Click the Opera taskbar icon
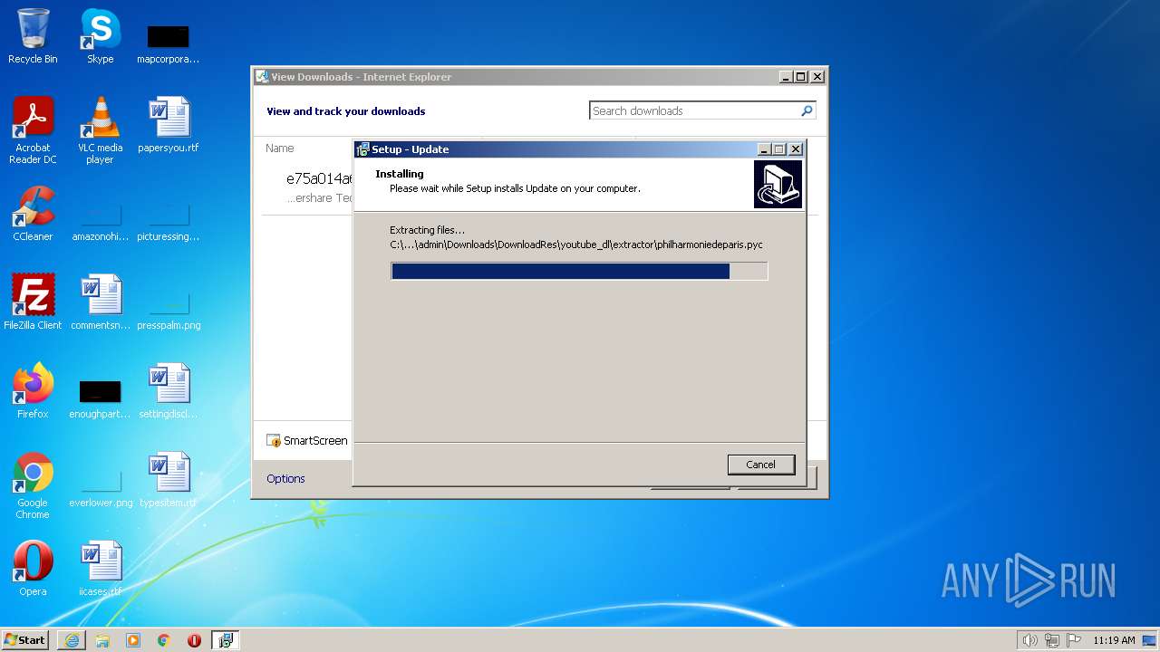The width and height of the screenshot is (1160, 652). (194, 640)
